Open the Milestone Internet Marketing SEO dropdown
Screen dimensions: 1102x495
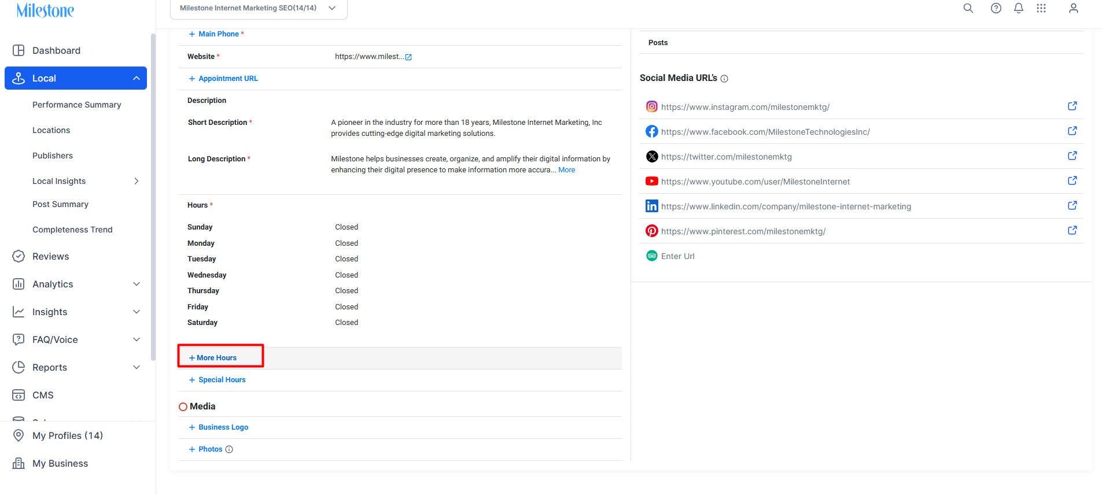259,9
